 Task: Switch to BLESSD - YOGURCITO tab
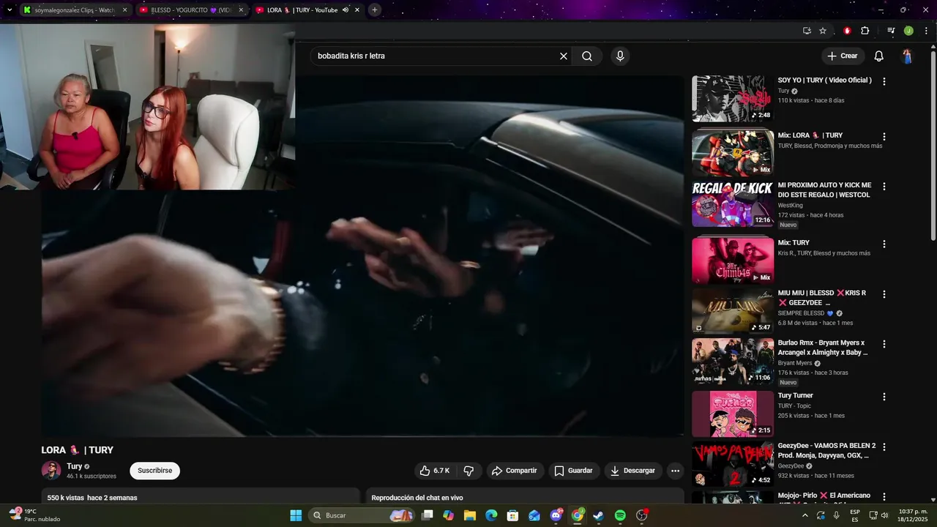190,10
